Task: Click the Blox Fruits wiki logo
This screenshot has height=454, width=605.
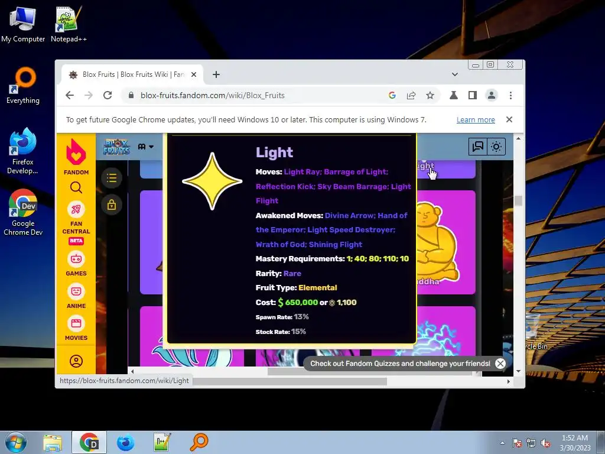Action: [x=116, y=147]
